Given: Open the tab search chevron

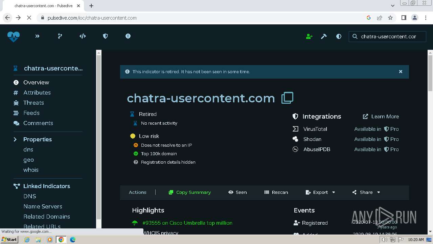Looking at the screenshot, I should [x=393, y=6].
